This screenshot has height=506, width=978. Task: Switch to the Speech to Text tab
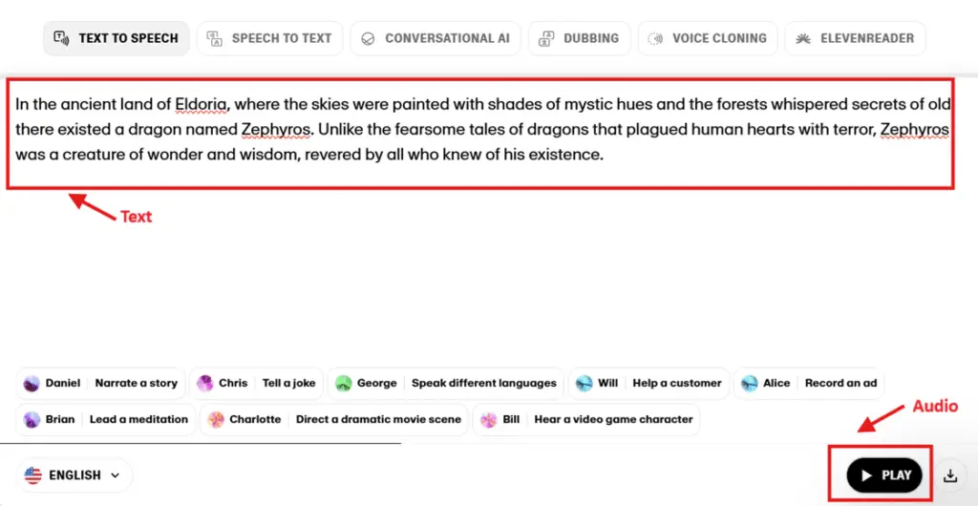[x=269, y=38]
